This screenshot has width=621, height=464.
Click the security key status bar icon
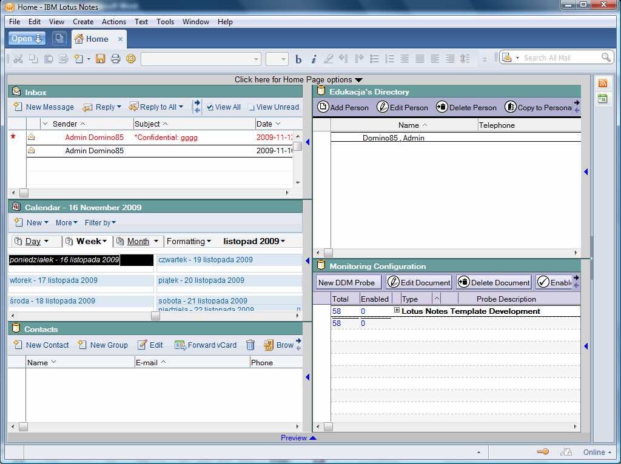pos(543,452)
